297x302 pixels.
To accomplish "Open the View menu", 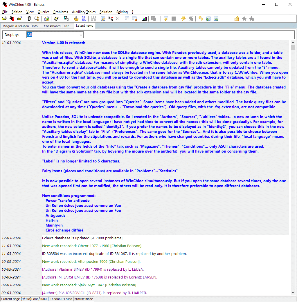I will click(30, 12).
